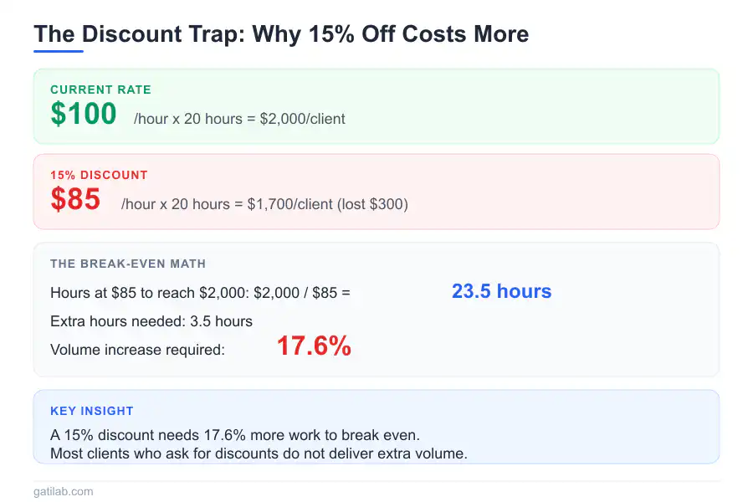The width and height of the screenshot is (753, 502).
Task: Open the gatilab.com footer link
Action: click(64, 492)
